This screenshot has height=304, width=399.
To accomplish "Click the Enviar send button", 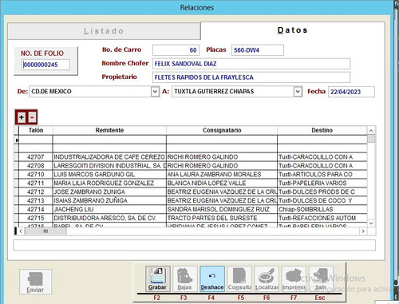I will (x=35, y=282).
